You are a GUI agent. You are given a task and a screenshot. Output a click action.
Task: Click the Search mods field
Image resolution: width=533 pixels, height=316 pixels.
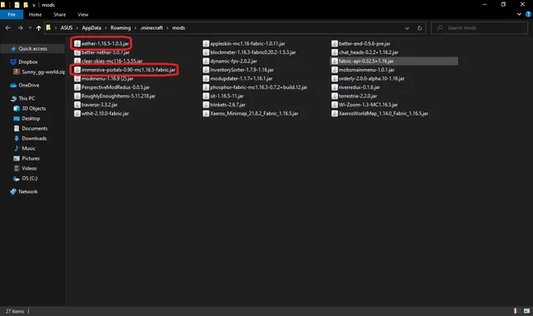click(x=480, y=27)
